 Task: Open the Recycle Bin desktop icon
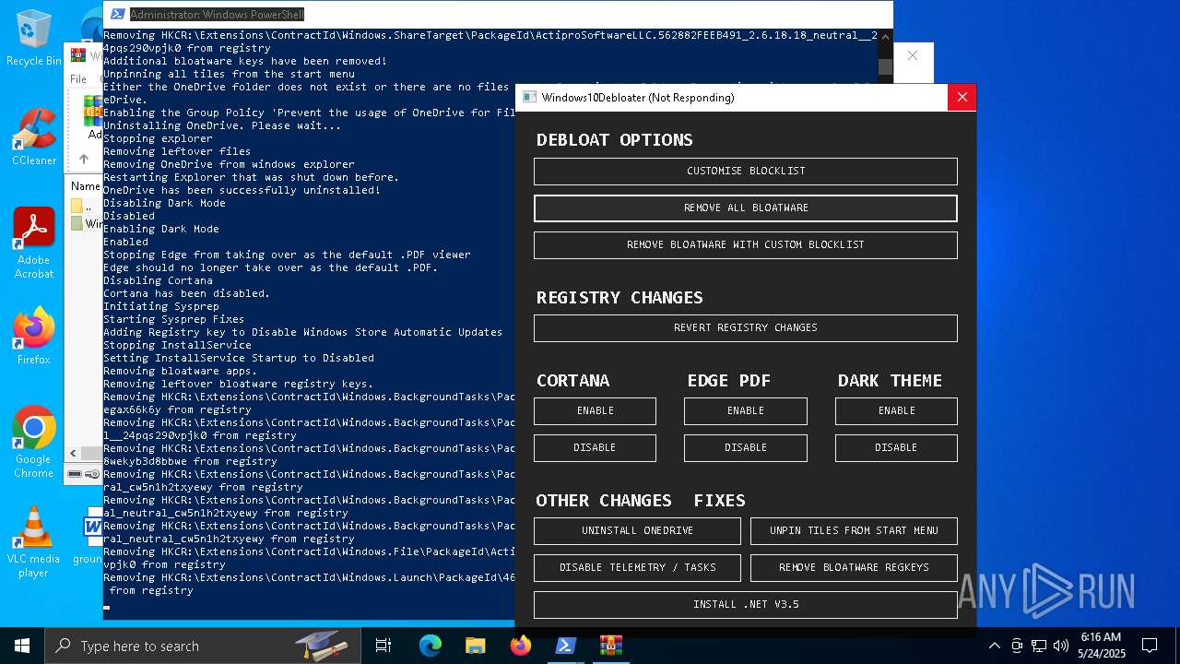(x=34, y=38)
